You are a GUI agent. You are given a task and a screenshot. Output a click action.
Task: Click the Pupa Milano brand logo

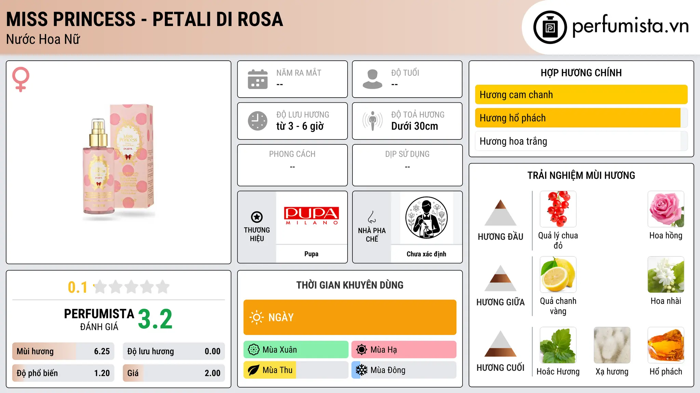[x=311, y=215]
